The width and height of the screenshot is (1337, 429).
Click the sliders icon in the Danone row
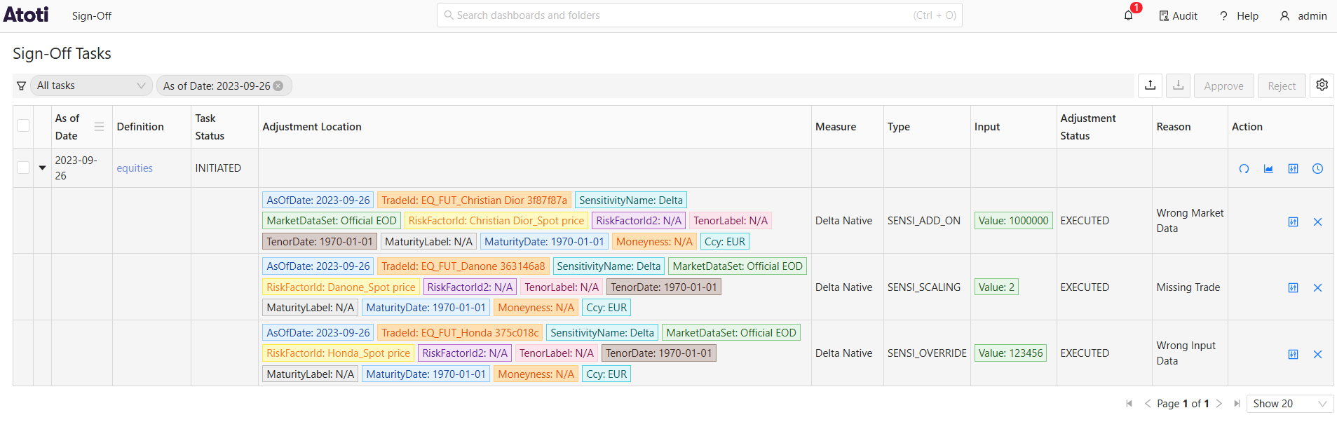pyautogui.click(x=1293, y=287)
